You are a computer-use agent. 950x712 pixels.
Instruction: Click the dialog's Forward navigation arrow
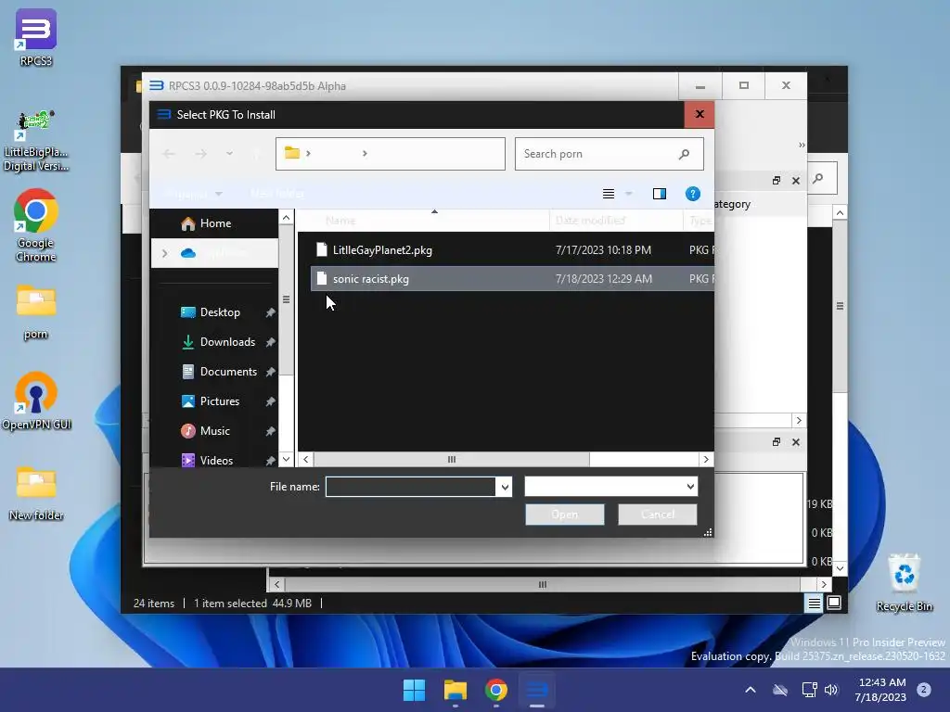click(201, 154)
